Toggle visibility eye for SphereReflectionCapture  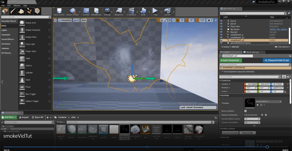click(221, 43)
